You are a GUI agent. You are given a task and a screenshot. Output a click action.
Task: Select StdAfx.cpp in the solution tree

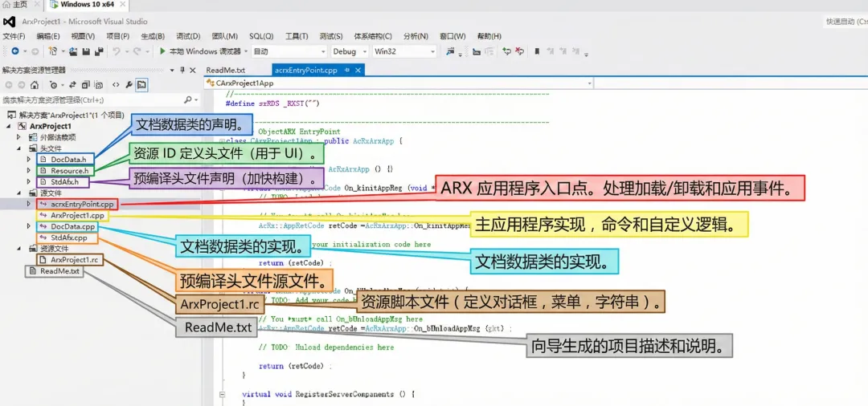pyautogui.click(x=68, y=238)
